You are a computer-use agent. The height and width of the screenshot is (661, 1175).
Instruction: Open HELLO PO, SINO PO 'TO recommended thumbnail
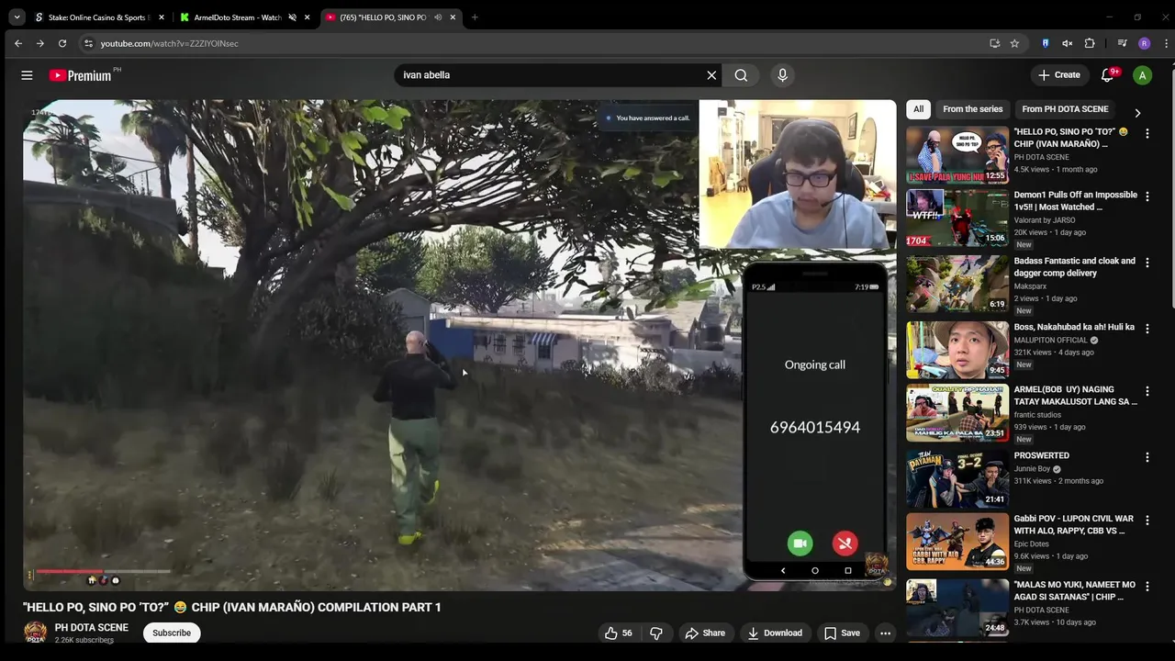(x=957, y=155)
